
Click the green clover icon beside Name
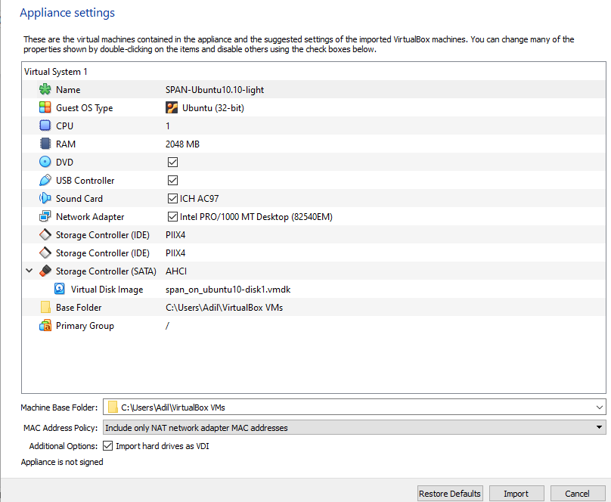coord(45,89)
